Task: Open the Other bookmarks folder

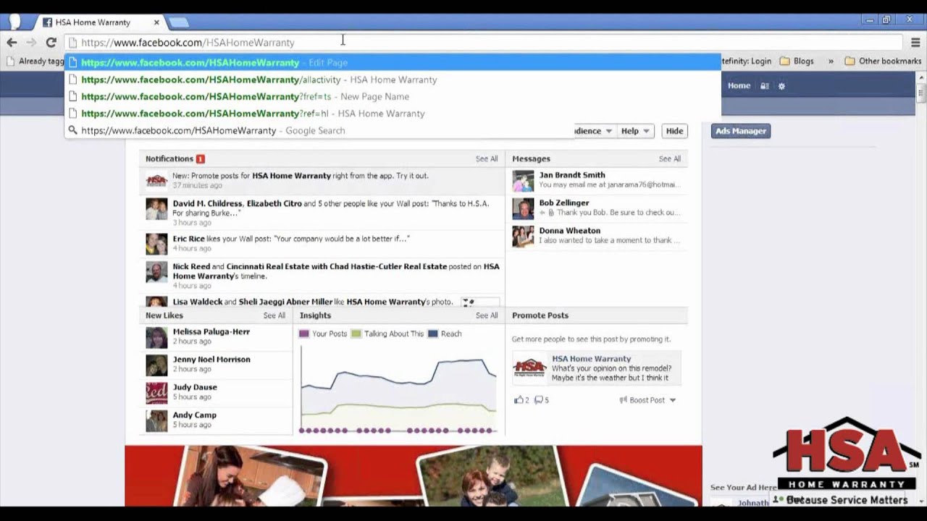Action: [x=883, y=62]
